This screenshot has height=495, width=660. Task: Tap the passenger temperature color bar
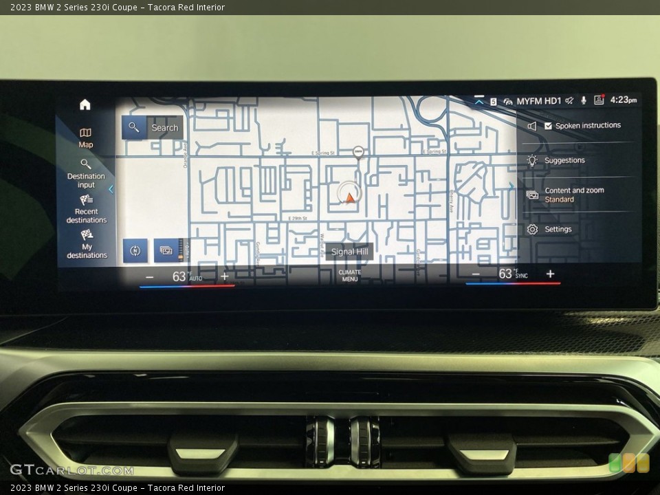pos(513,284)
